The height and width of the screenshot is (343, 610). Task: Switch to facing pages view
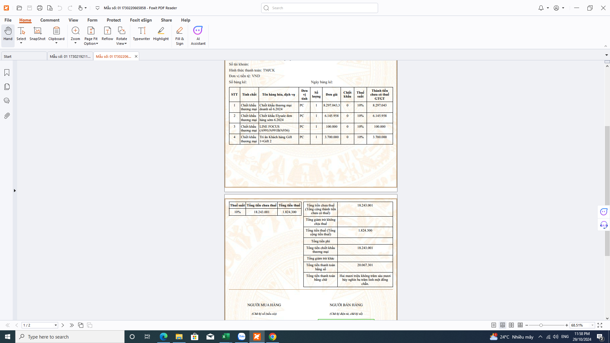click(511, 325)
